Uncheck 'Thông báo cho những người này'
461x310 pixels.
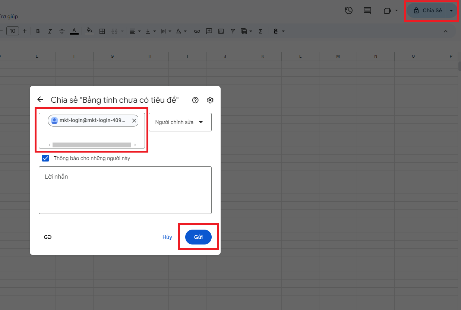(45, 158)
